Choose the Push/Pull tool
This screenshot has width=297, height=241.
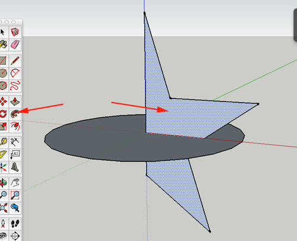[15, 102]
